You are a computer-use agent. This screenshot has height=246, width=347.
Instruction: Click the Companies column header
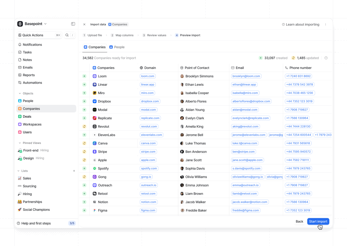tap(103, 68)
